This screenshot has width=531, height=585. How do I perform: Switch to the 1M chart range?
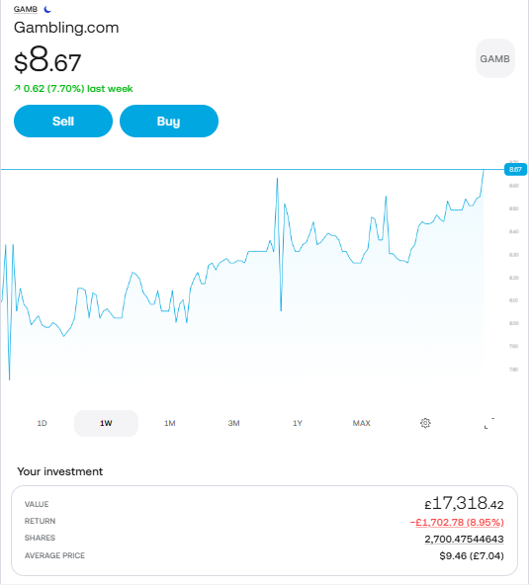point(170,423)
